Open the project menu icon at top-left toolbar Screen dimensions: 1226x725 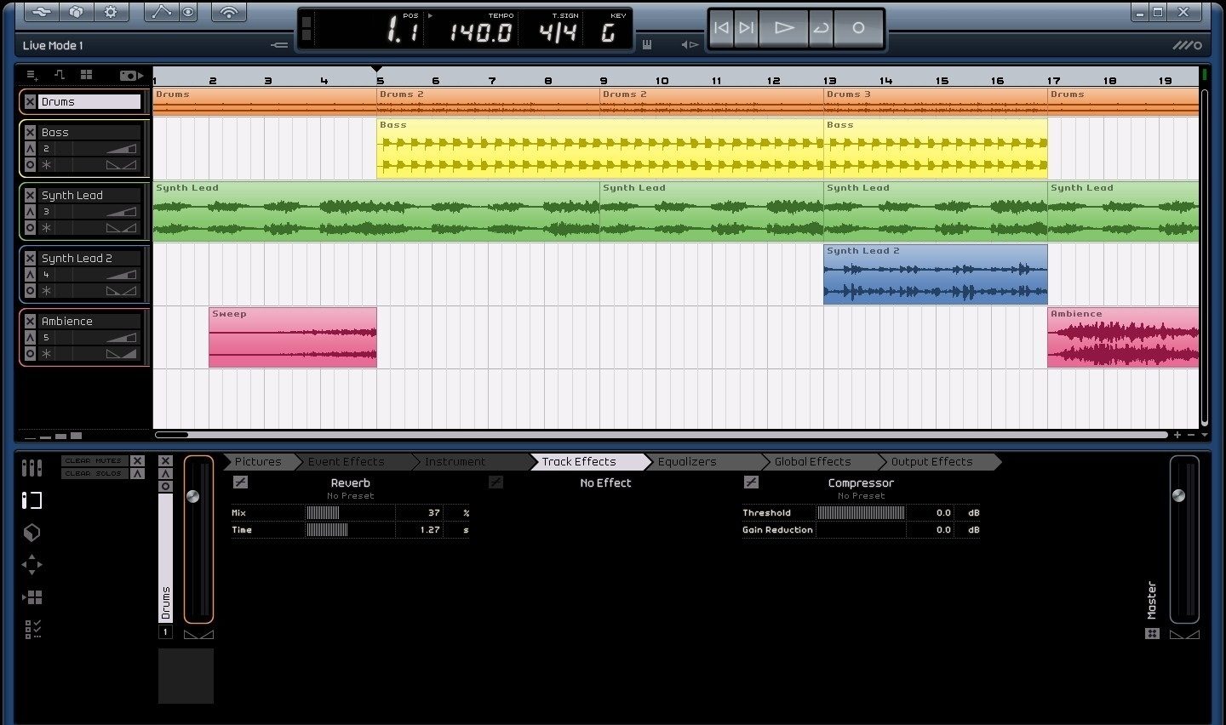coord(42,12)
